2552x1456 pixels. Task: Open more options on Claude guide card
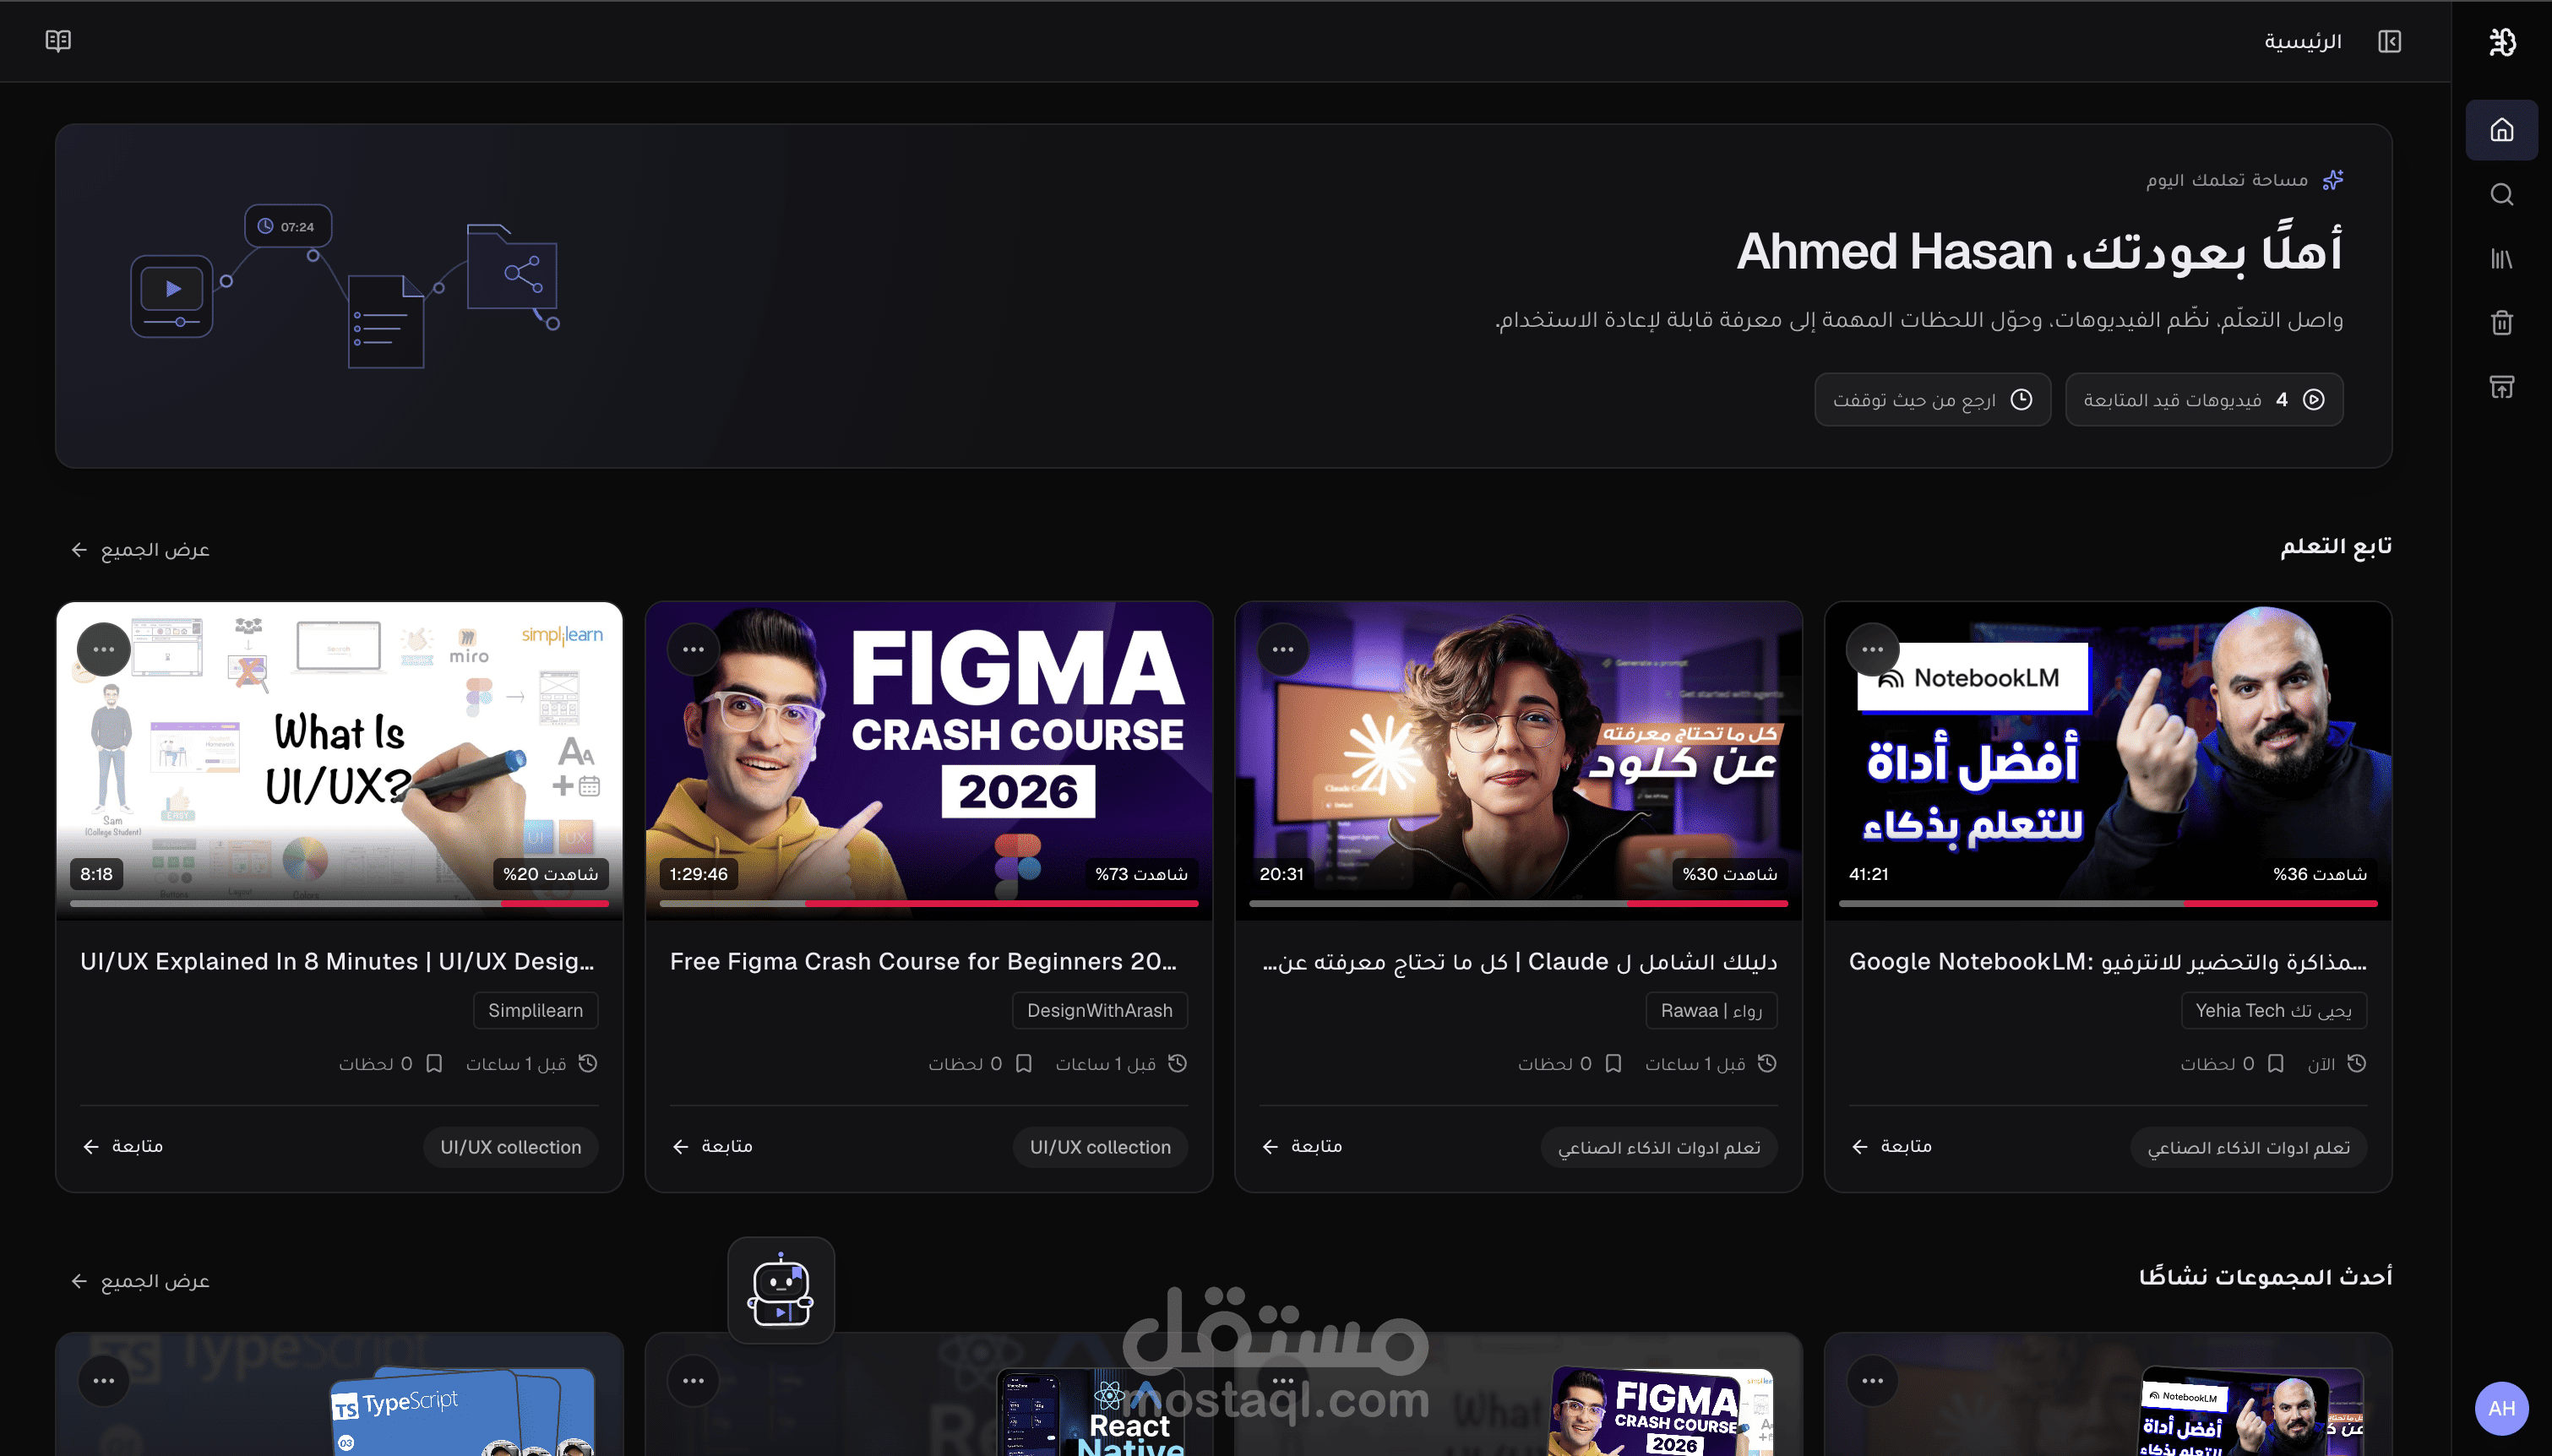1283,650
